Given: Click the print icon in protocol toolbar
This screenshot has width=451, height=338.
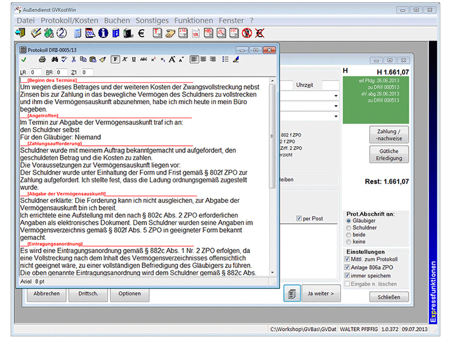Looking at the screenshot, I should point(42,59).
